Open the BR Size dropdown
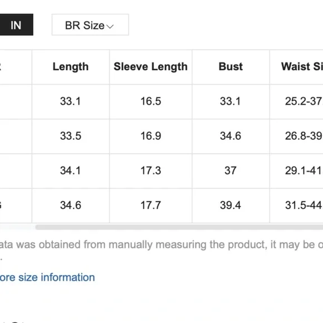 tap(90, 25)
